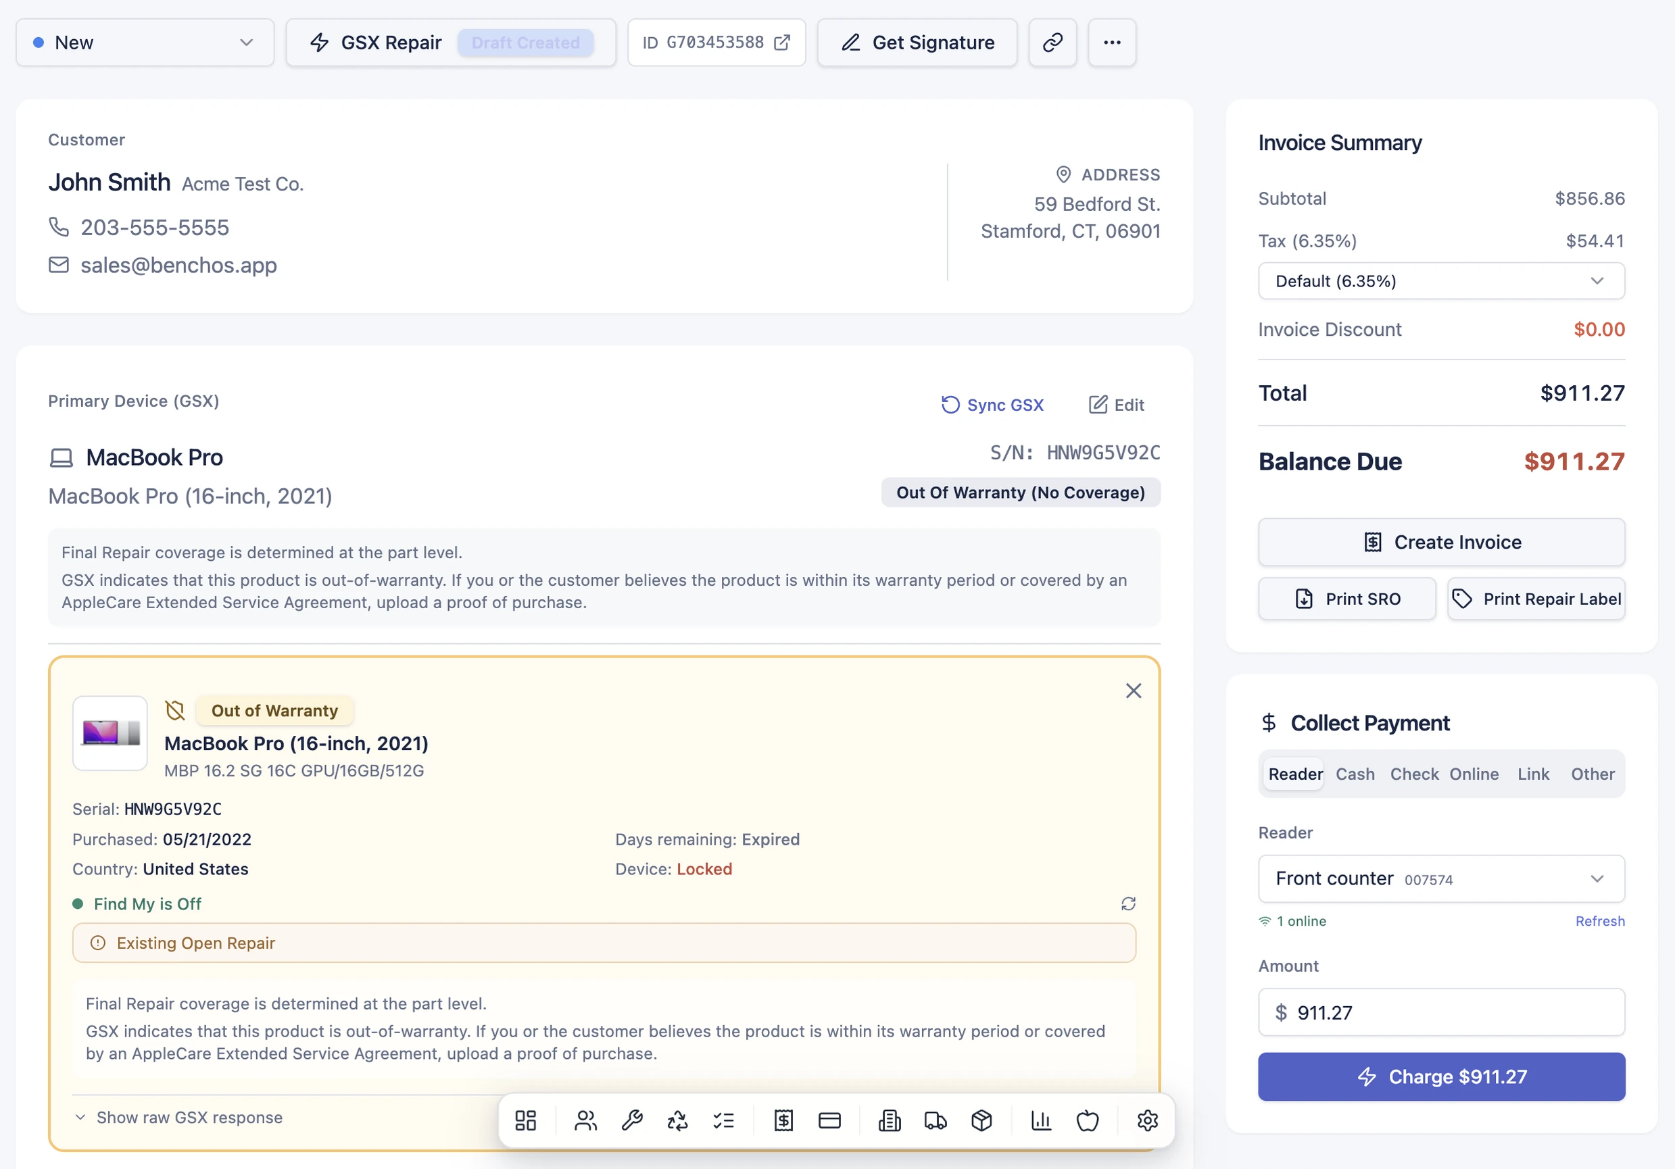Image resolution: width=1675 pixels, height=1169 pixels.
Task: Click the serial number HNW9G5V92C in header
Action: point(1103,453)
